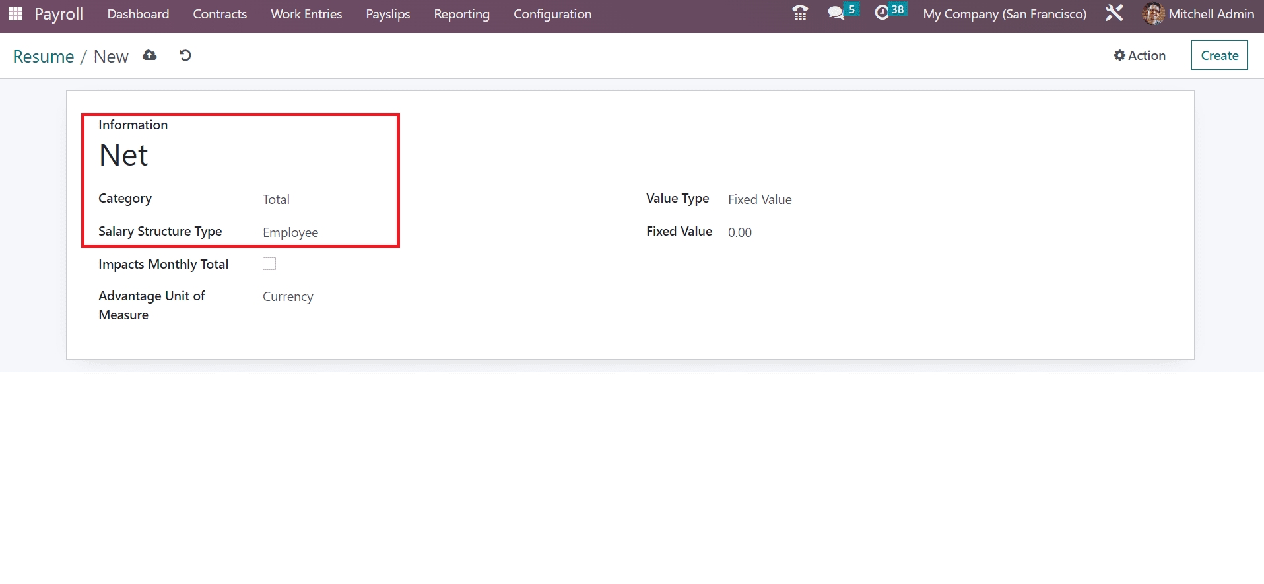Enable the Impacts Monthly Total checkbox

[269, 264]
